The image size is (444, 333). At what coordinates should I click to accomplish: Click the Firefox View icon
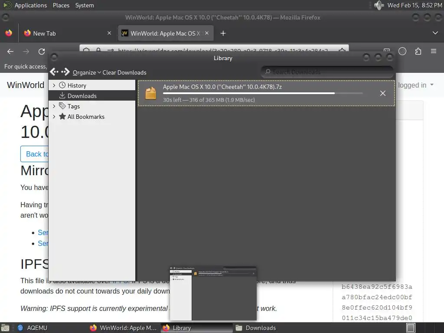click(x=9, y=33)
